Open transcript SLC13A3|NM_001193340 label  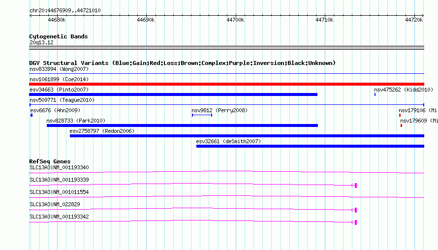click(x=59, y=167)
